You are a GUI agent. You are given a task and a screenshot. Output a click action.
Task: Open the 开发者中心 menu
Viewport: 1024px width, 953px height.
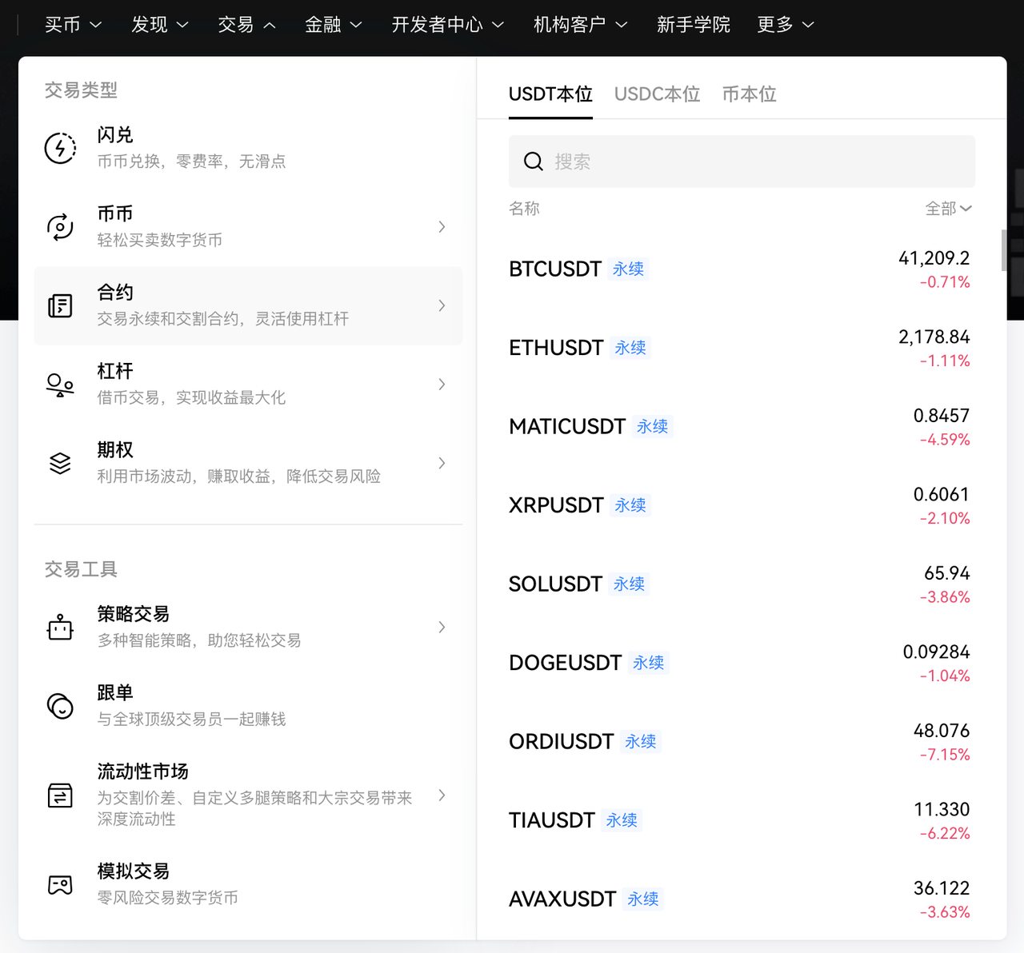[x=447, y=25]
